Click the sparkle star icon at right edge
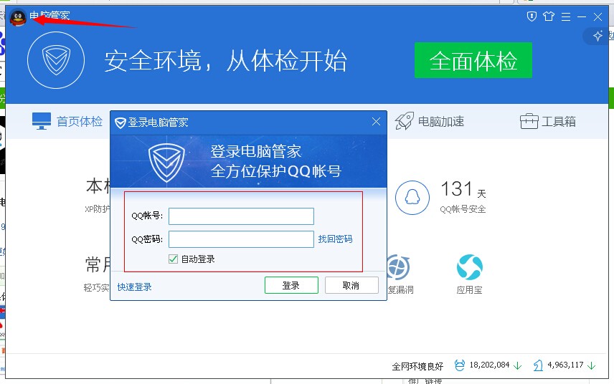Viewport: 614px width, 384px height. pos(598,36)
